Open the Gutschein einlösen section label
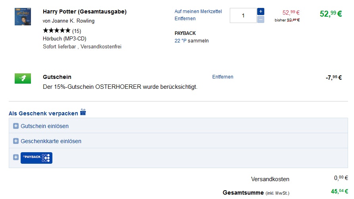Viewport: 354px width, 199px height. tap(44, 126)
